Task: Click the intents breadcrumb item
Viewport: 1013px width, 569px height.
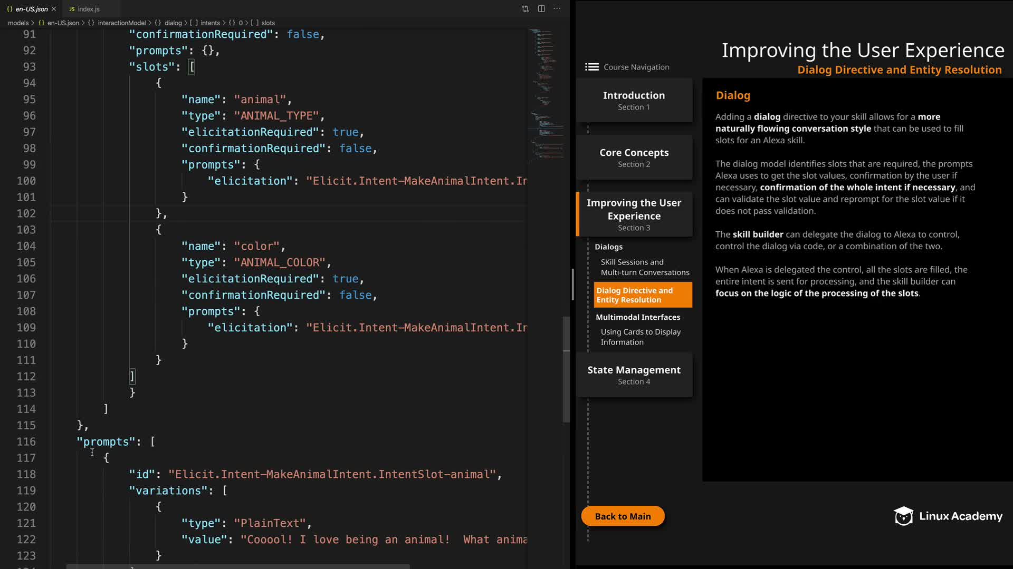Action: pyautogui.click(x=210, y=23)
